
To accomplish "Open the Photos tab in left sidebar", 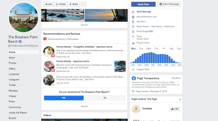I will (12, 63).
